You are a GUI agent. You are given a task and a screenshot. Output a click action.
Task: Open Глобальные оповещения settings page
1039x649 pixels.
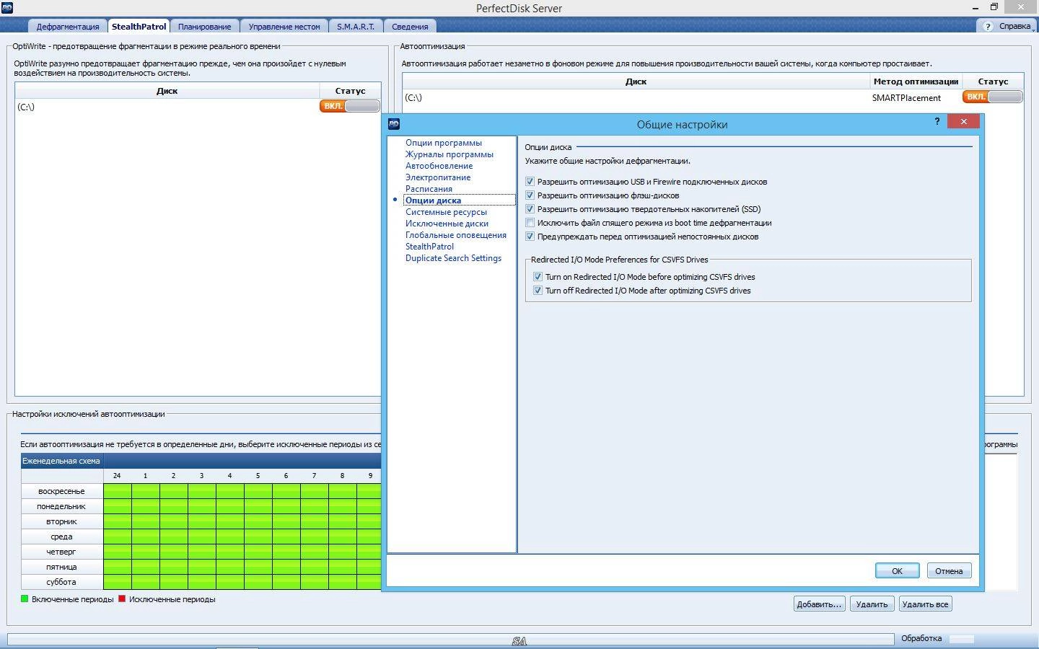(456, 235)
